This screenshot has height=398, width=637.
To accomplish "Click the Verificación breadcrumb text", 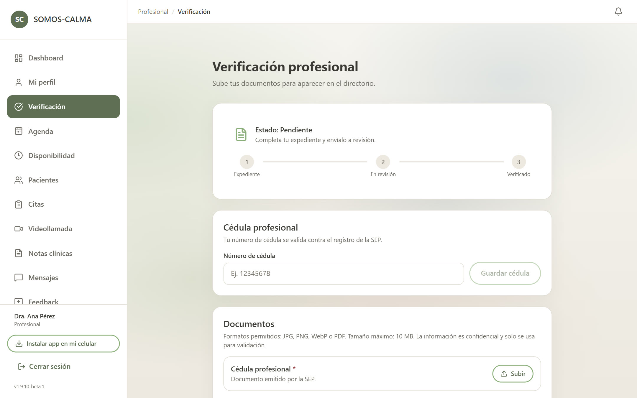I will point(194,11).
